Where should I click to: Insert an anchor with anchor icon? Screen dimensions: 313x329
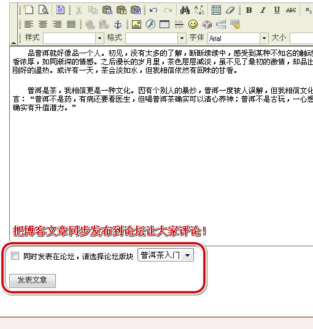118,25
